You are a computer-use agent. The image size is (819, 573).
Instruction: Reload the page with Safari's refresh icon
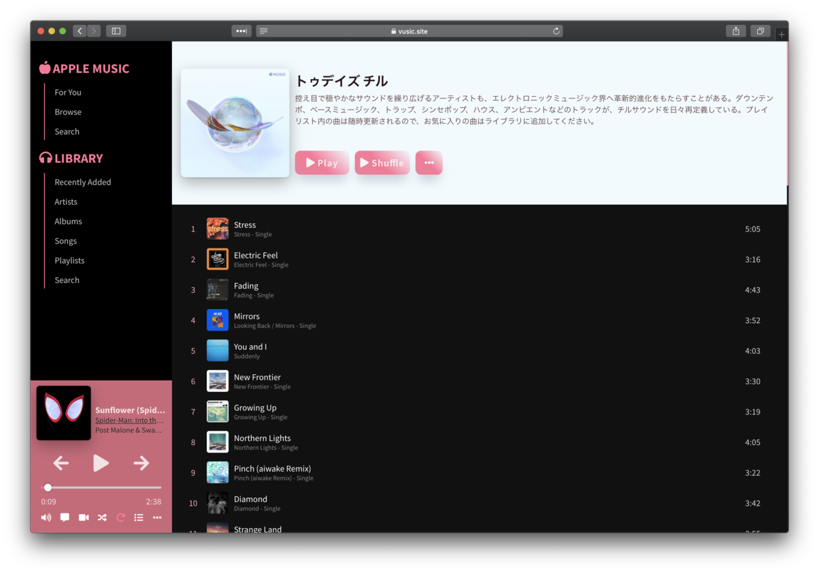556,31
